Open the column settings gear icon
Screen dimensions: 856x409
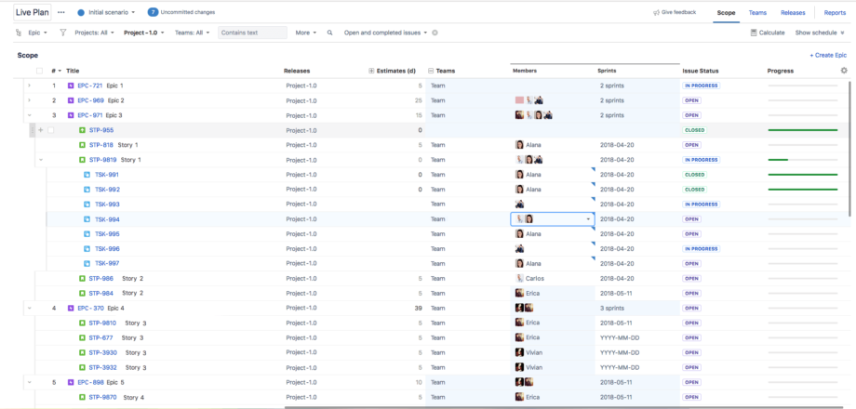tap(844, 71)
